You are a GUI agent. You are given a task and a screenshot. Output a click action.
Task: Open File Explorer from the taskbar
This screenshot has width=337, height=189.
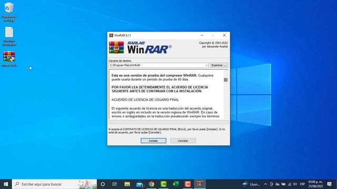pyautogui.click(x=127, y=184)
